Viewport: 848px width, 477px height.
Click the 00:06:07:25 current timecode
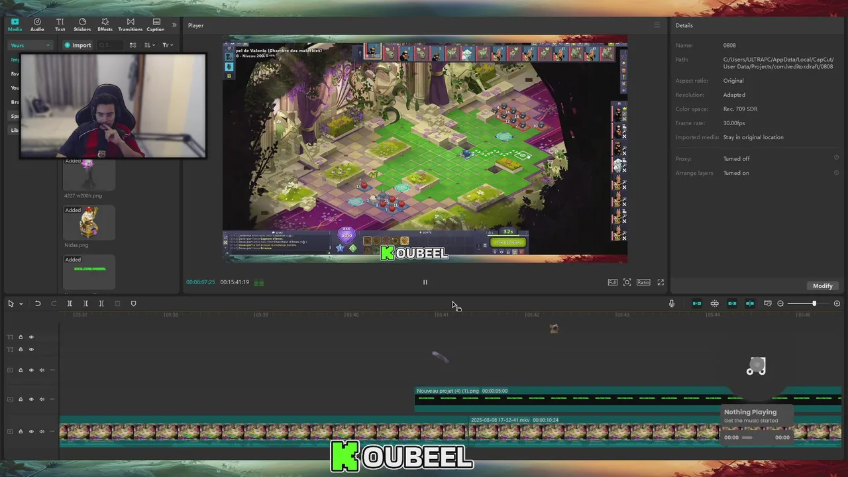(x=200, y=282)
